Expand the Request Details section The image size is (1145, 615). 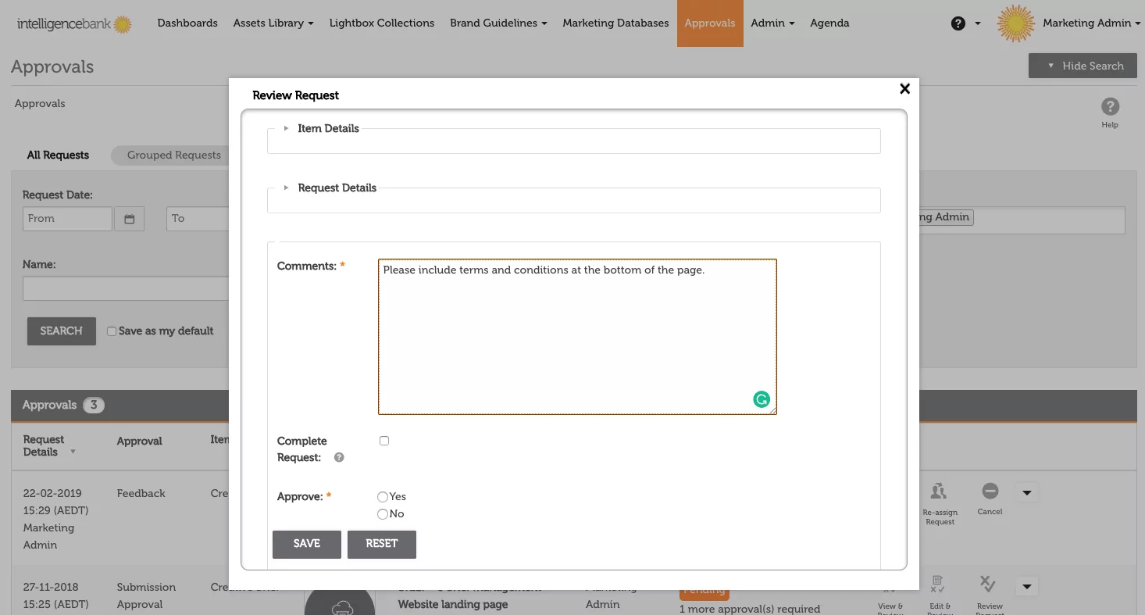[x=336, y=188]
